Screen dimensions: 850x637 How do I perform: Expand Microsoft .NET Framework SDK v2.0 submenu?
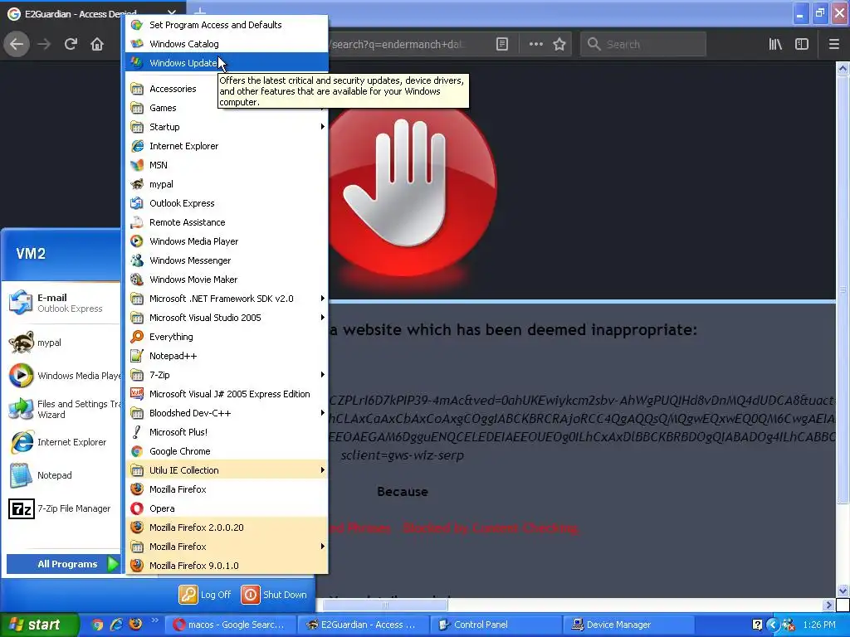tap(227, 299)
